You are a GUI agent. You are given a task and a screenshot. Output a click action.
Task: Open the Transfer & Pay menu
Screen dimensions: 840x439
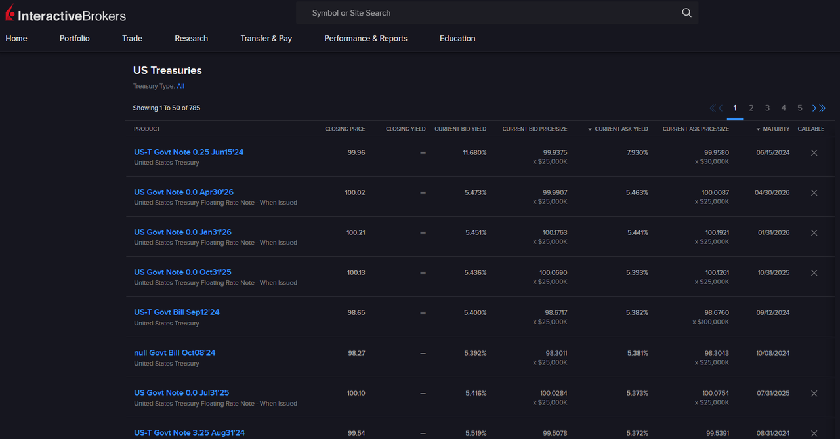(266, 39)
